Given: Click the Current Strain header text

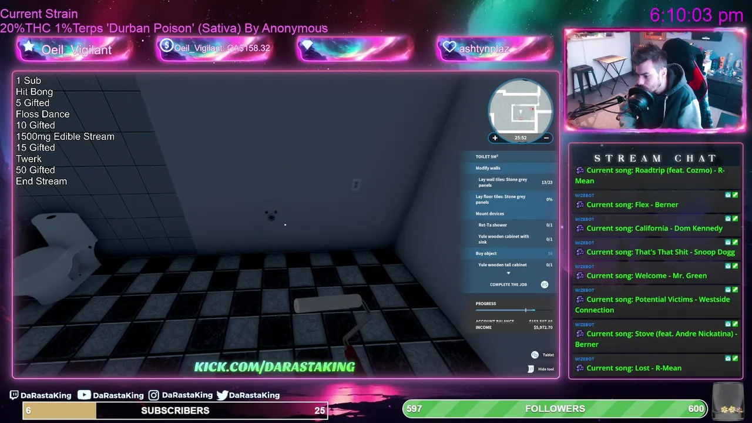Looking at the screenshot, I should point(39,14).
